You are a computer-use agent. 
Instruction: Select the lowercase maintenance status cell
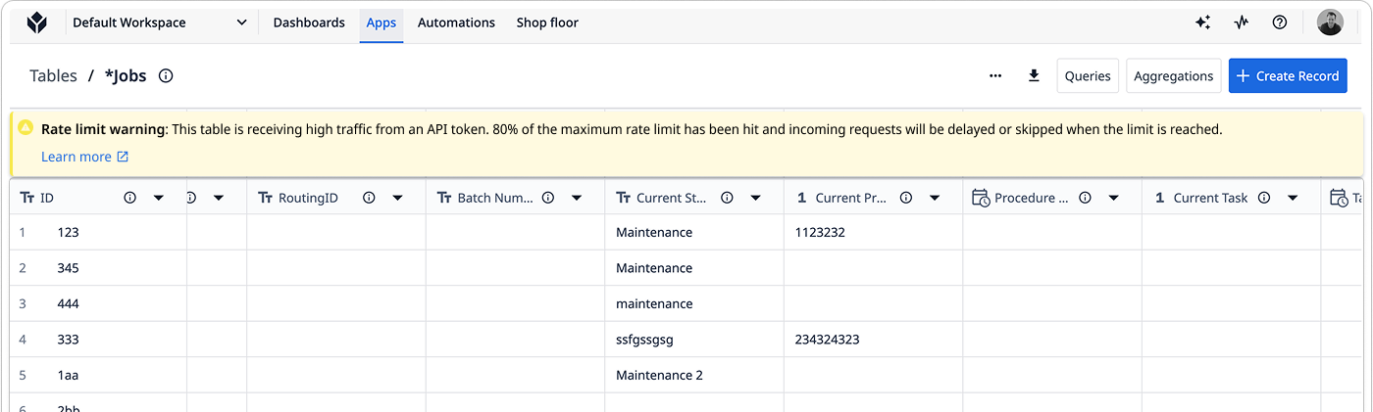tap(694, 303)
